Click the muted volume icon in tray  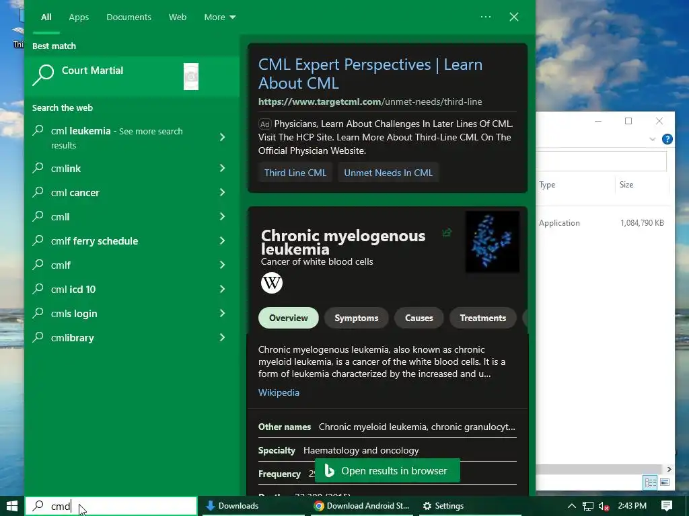604,506
